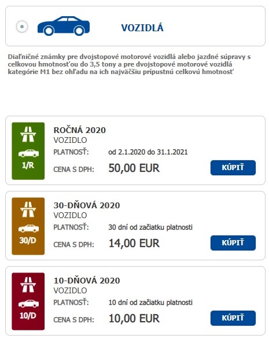
Task: Click the orange 30/D vignette badge
Action: (x=28, y=226)
